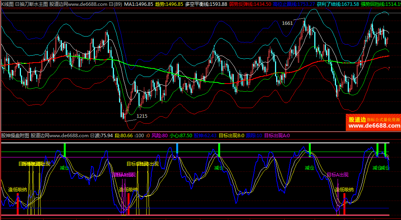Select the 日抽刀断水主图 indicator title
The height and width of the screenshot is (220, 401).
[32, 4]
